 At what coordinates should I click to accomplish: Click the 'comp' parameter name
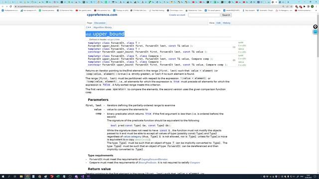[x=99, y=114]
